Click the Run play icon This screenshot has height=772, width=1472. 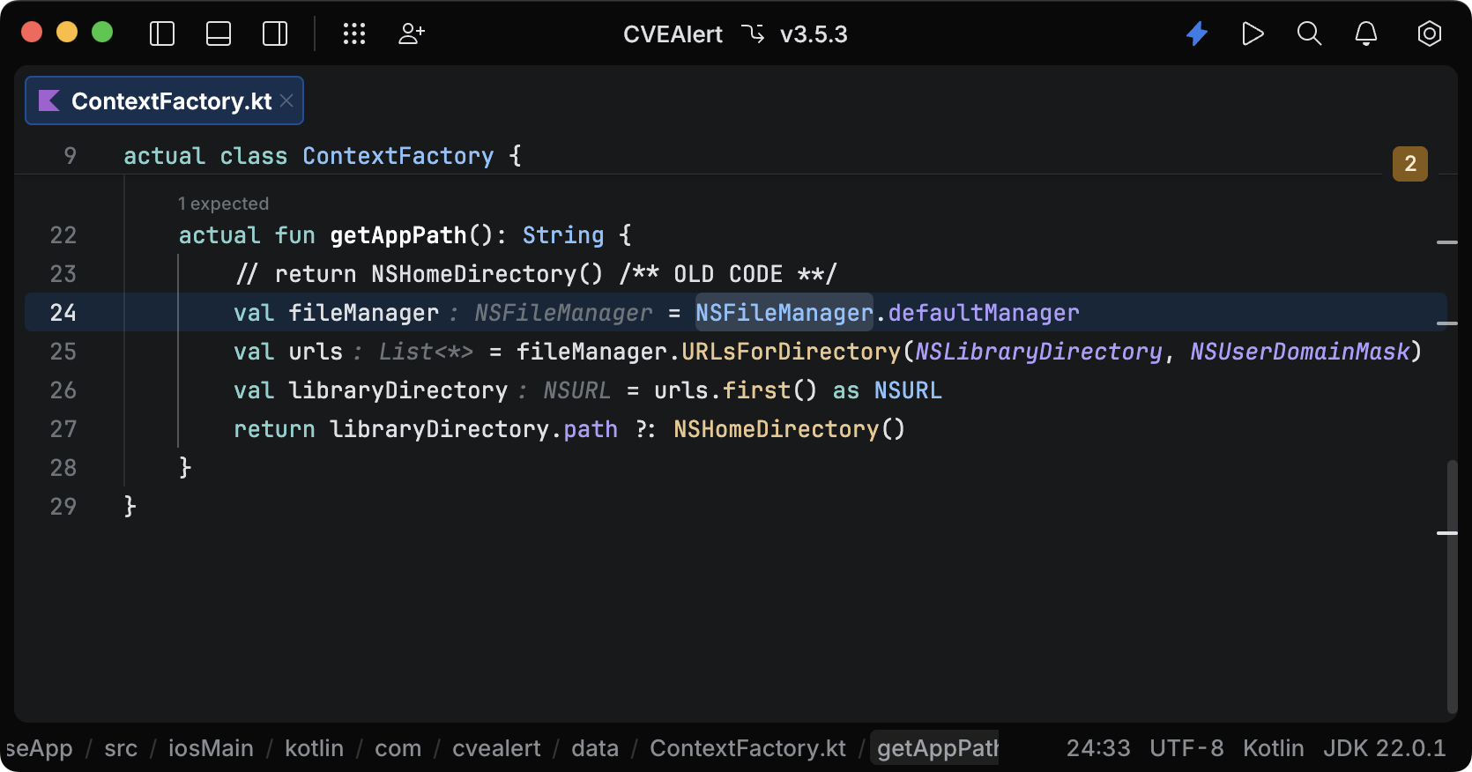[x=1253, y=34]
